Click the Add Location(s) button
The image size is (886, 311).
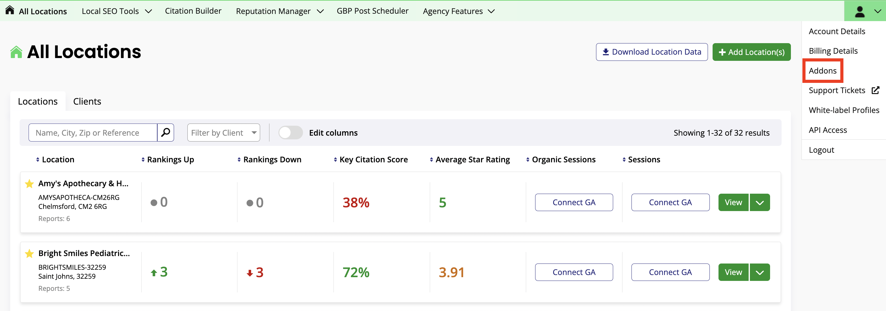click(751, 52)
